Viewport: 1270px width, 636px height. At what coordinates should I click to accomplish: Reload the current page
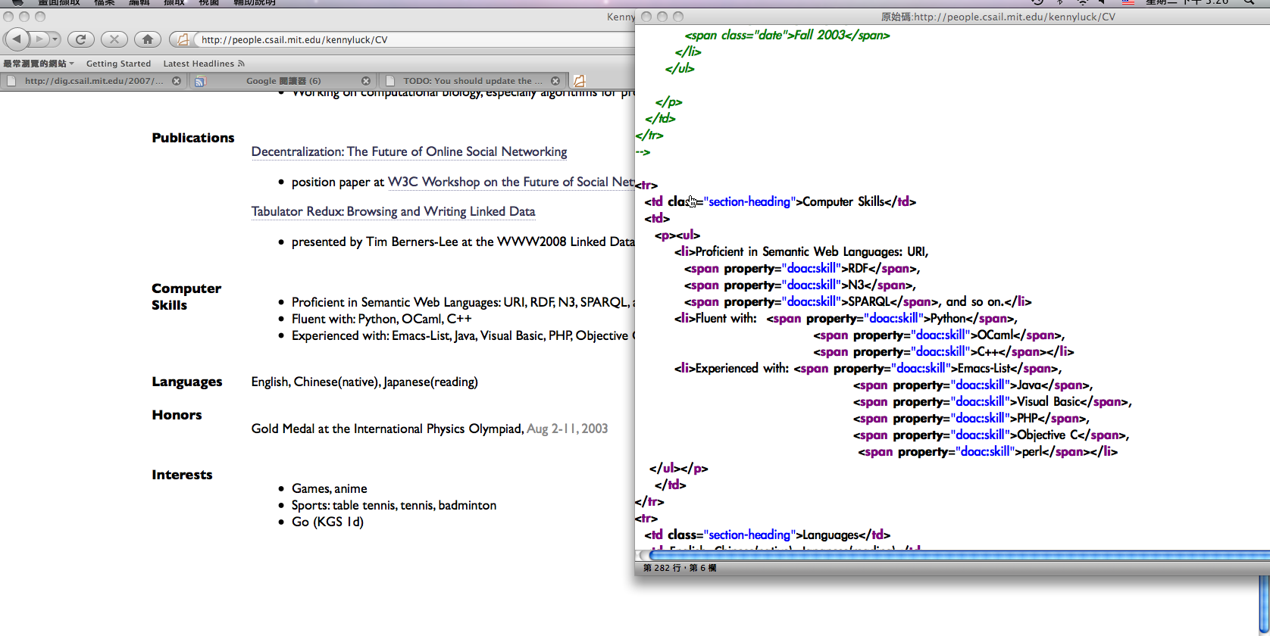pos(81,39)
